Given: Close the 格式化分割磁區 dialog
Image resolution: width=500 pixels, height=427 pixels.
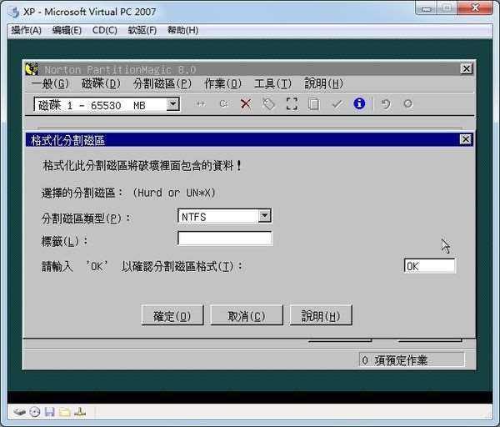Looking at the screenshot, I should click(x=466, y=139).
